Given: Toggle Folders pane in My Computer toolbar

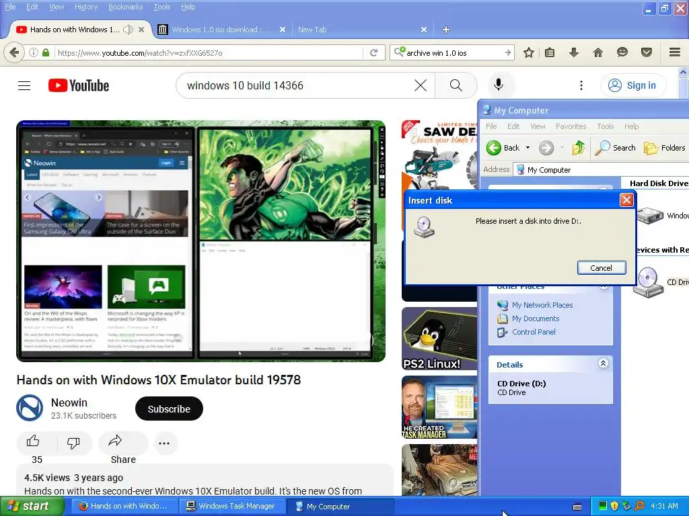Looking at the screenshot, I should [664, 148].
